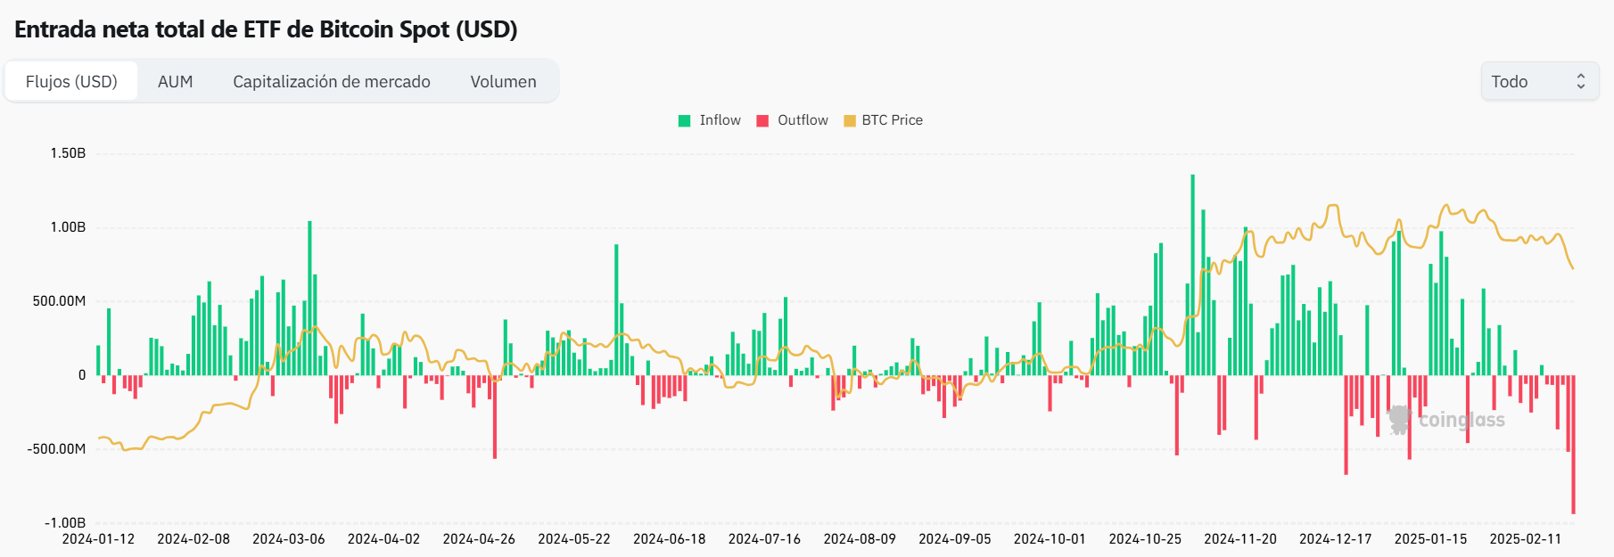The width and height of the screenshot is (1614, 557).
Task: Click the 2024-01-12 date on the x-axis
Action: [98, 539]
